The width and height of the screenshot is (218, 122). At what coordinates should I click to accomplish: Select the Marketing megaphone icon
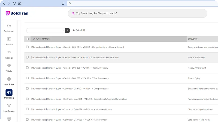tap(9, 92)
